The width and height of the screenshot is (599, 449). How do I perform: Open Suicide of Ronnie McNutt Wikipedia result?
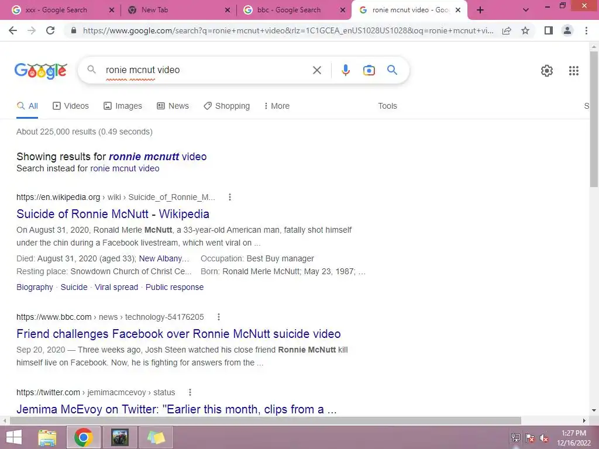tap(113, 214)
